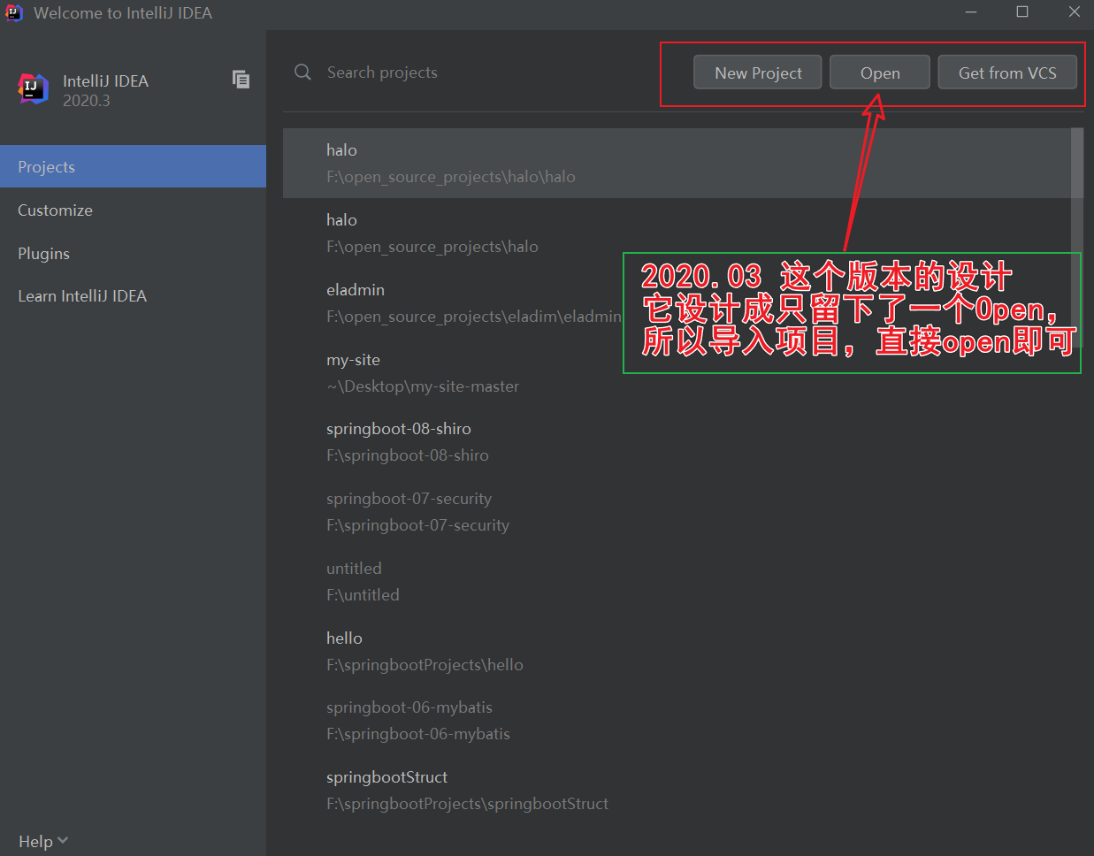Focus the Search projects field
The height and width of the screenshot is (856, 1094).
478,73
